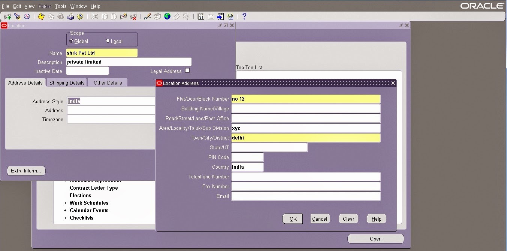This screenshot has width=507, height=251.
Task: Enable the Legal Address checkbox
Action: pos(187,70)
